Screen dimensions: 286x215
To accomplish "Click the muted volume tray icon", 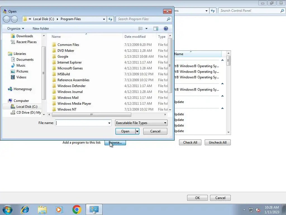I will coord(258,210).
